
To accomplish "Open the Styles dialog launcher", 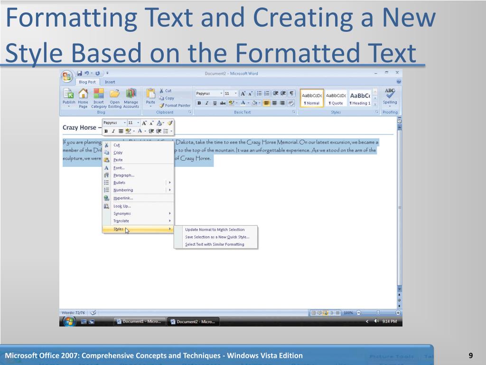I will tap(376, 112).
